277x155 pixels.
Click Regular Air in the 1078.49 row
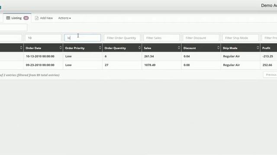[232, 65]
